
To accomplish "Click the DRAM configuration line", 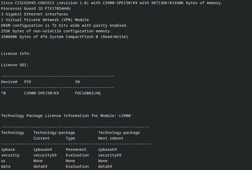I will (64, 25).
